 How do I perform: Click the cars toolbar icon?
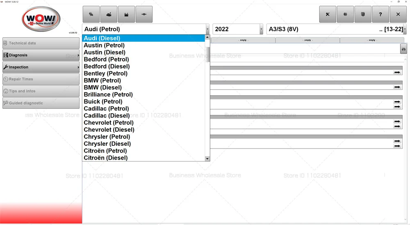(x=91, y=14)
